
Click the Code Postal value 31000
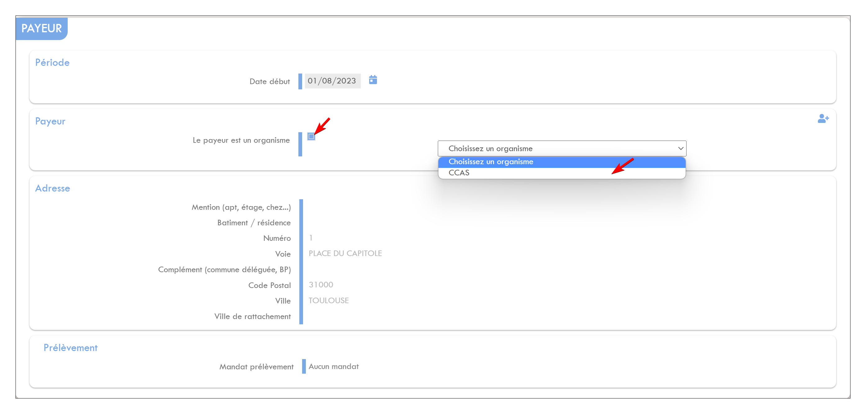point(321,285)
